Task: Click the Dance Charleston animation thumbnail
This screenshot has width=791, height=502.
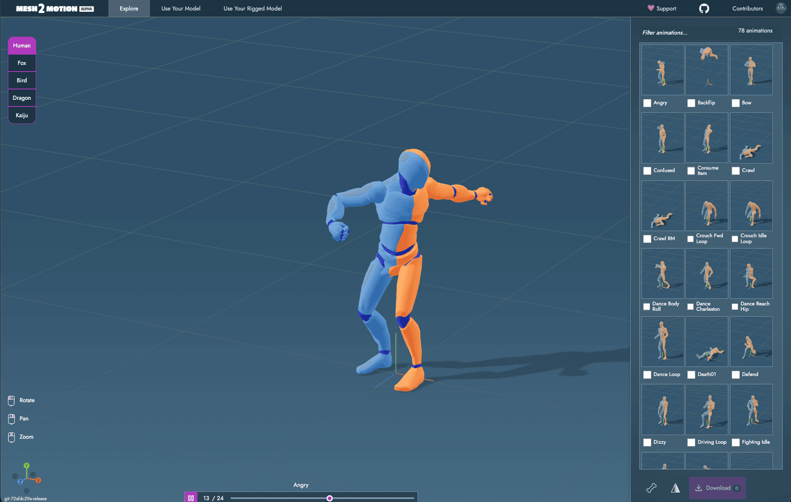Action: point(707,273)
